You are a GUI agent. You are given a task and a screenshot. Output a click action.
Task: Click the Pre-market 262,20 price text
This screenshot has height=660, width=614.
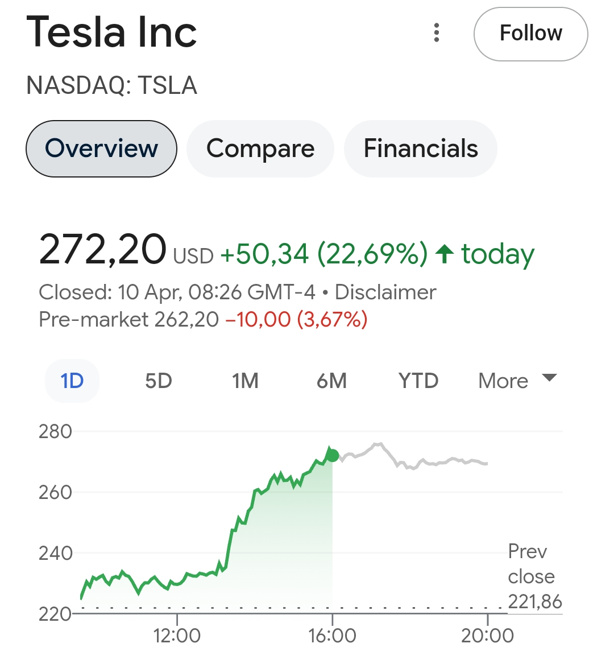[128, 320]
